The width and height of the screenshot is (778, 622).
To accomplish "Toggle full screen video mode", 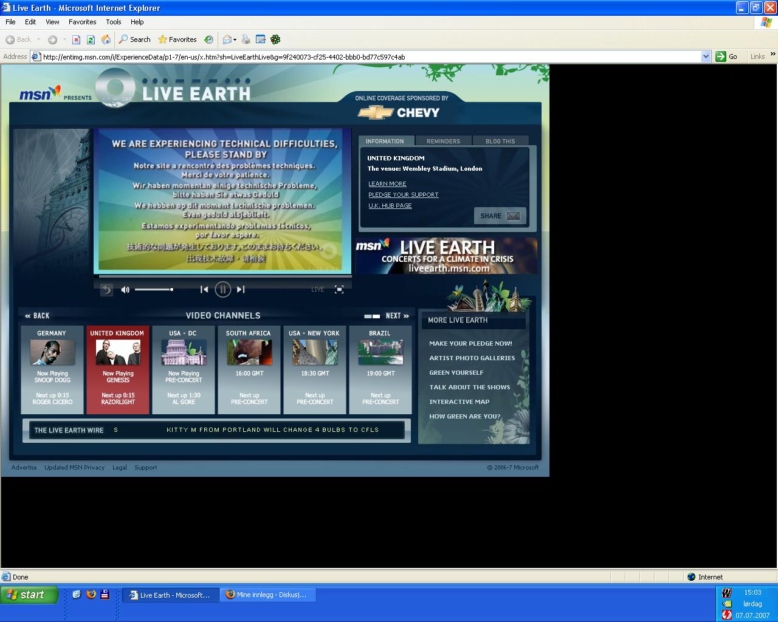I will (339, 290).
